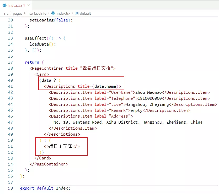Click the React icon in the breadcrumb
The height and width of the screenshot is (194, 219).
(53, 13)
